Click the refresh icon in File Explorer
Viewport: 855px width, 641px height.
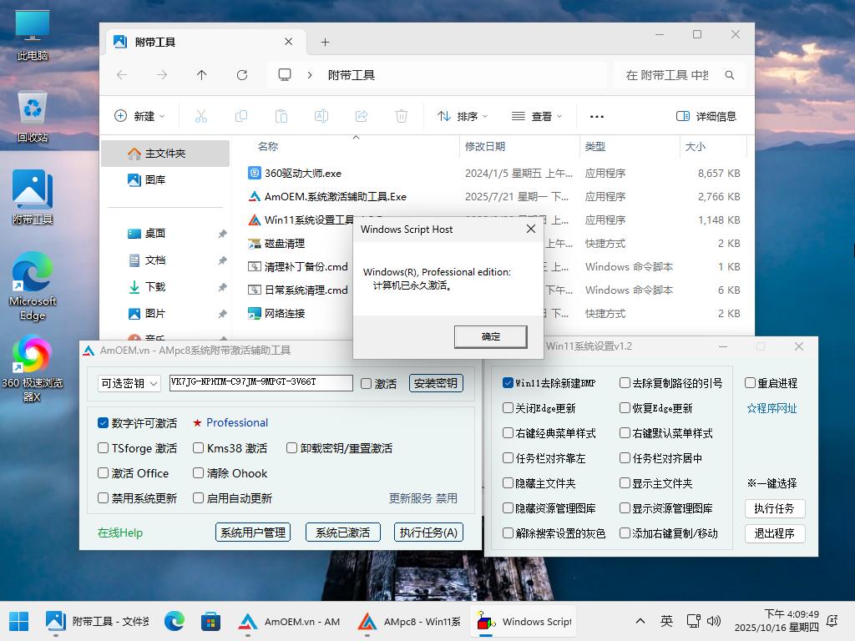(242, 75)
